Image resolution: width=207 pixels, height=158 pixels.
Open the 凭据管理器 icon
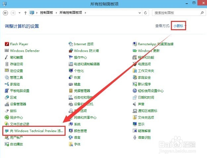(x=71, y=91)
